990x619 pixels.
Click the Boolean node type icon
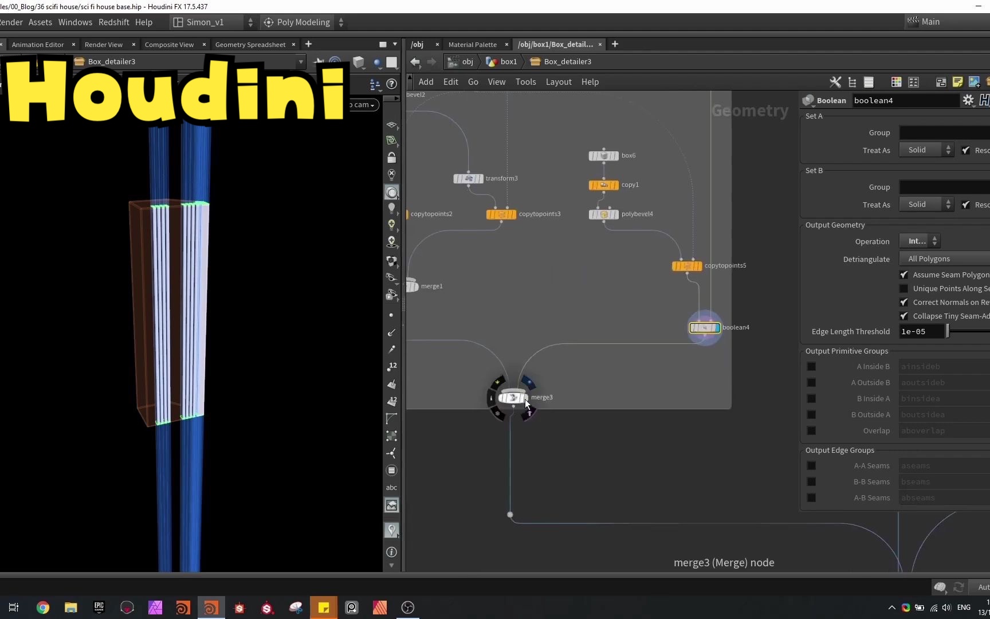pos(808,100)
